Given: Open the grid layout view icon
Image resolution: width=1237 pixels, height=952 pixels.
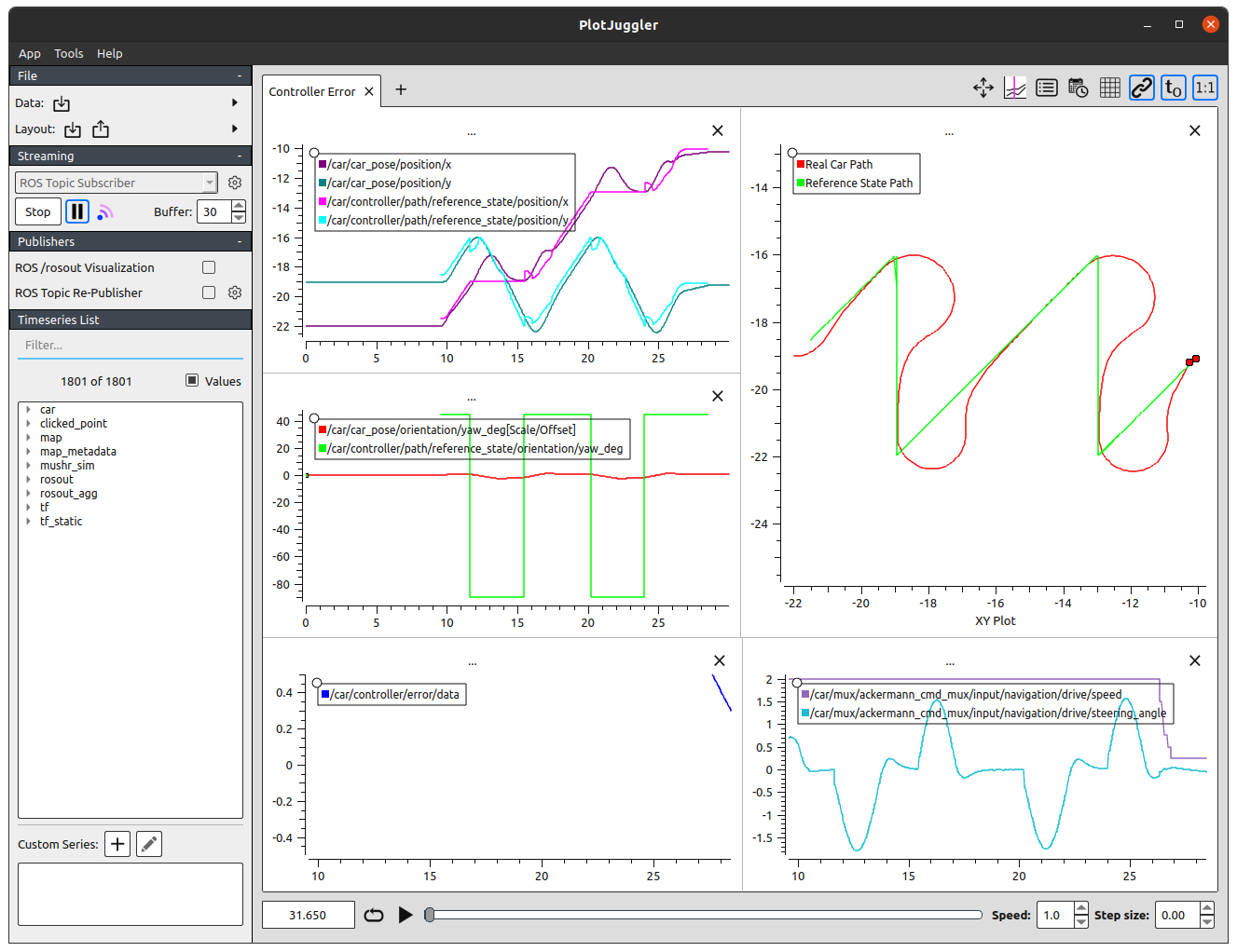Looking at the screenshot, I should (1109, 88).
